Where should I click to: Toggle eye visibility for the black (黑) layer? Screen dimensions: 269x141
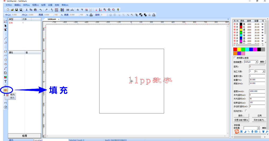pyautogui.click(x=263, y=24)
